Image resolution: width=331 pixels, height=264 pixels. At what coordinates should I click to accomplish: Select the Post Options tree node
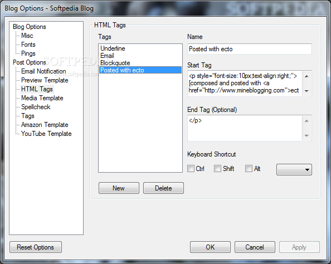tap(30, 62)
